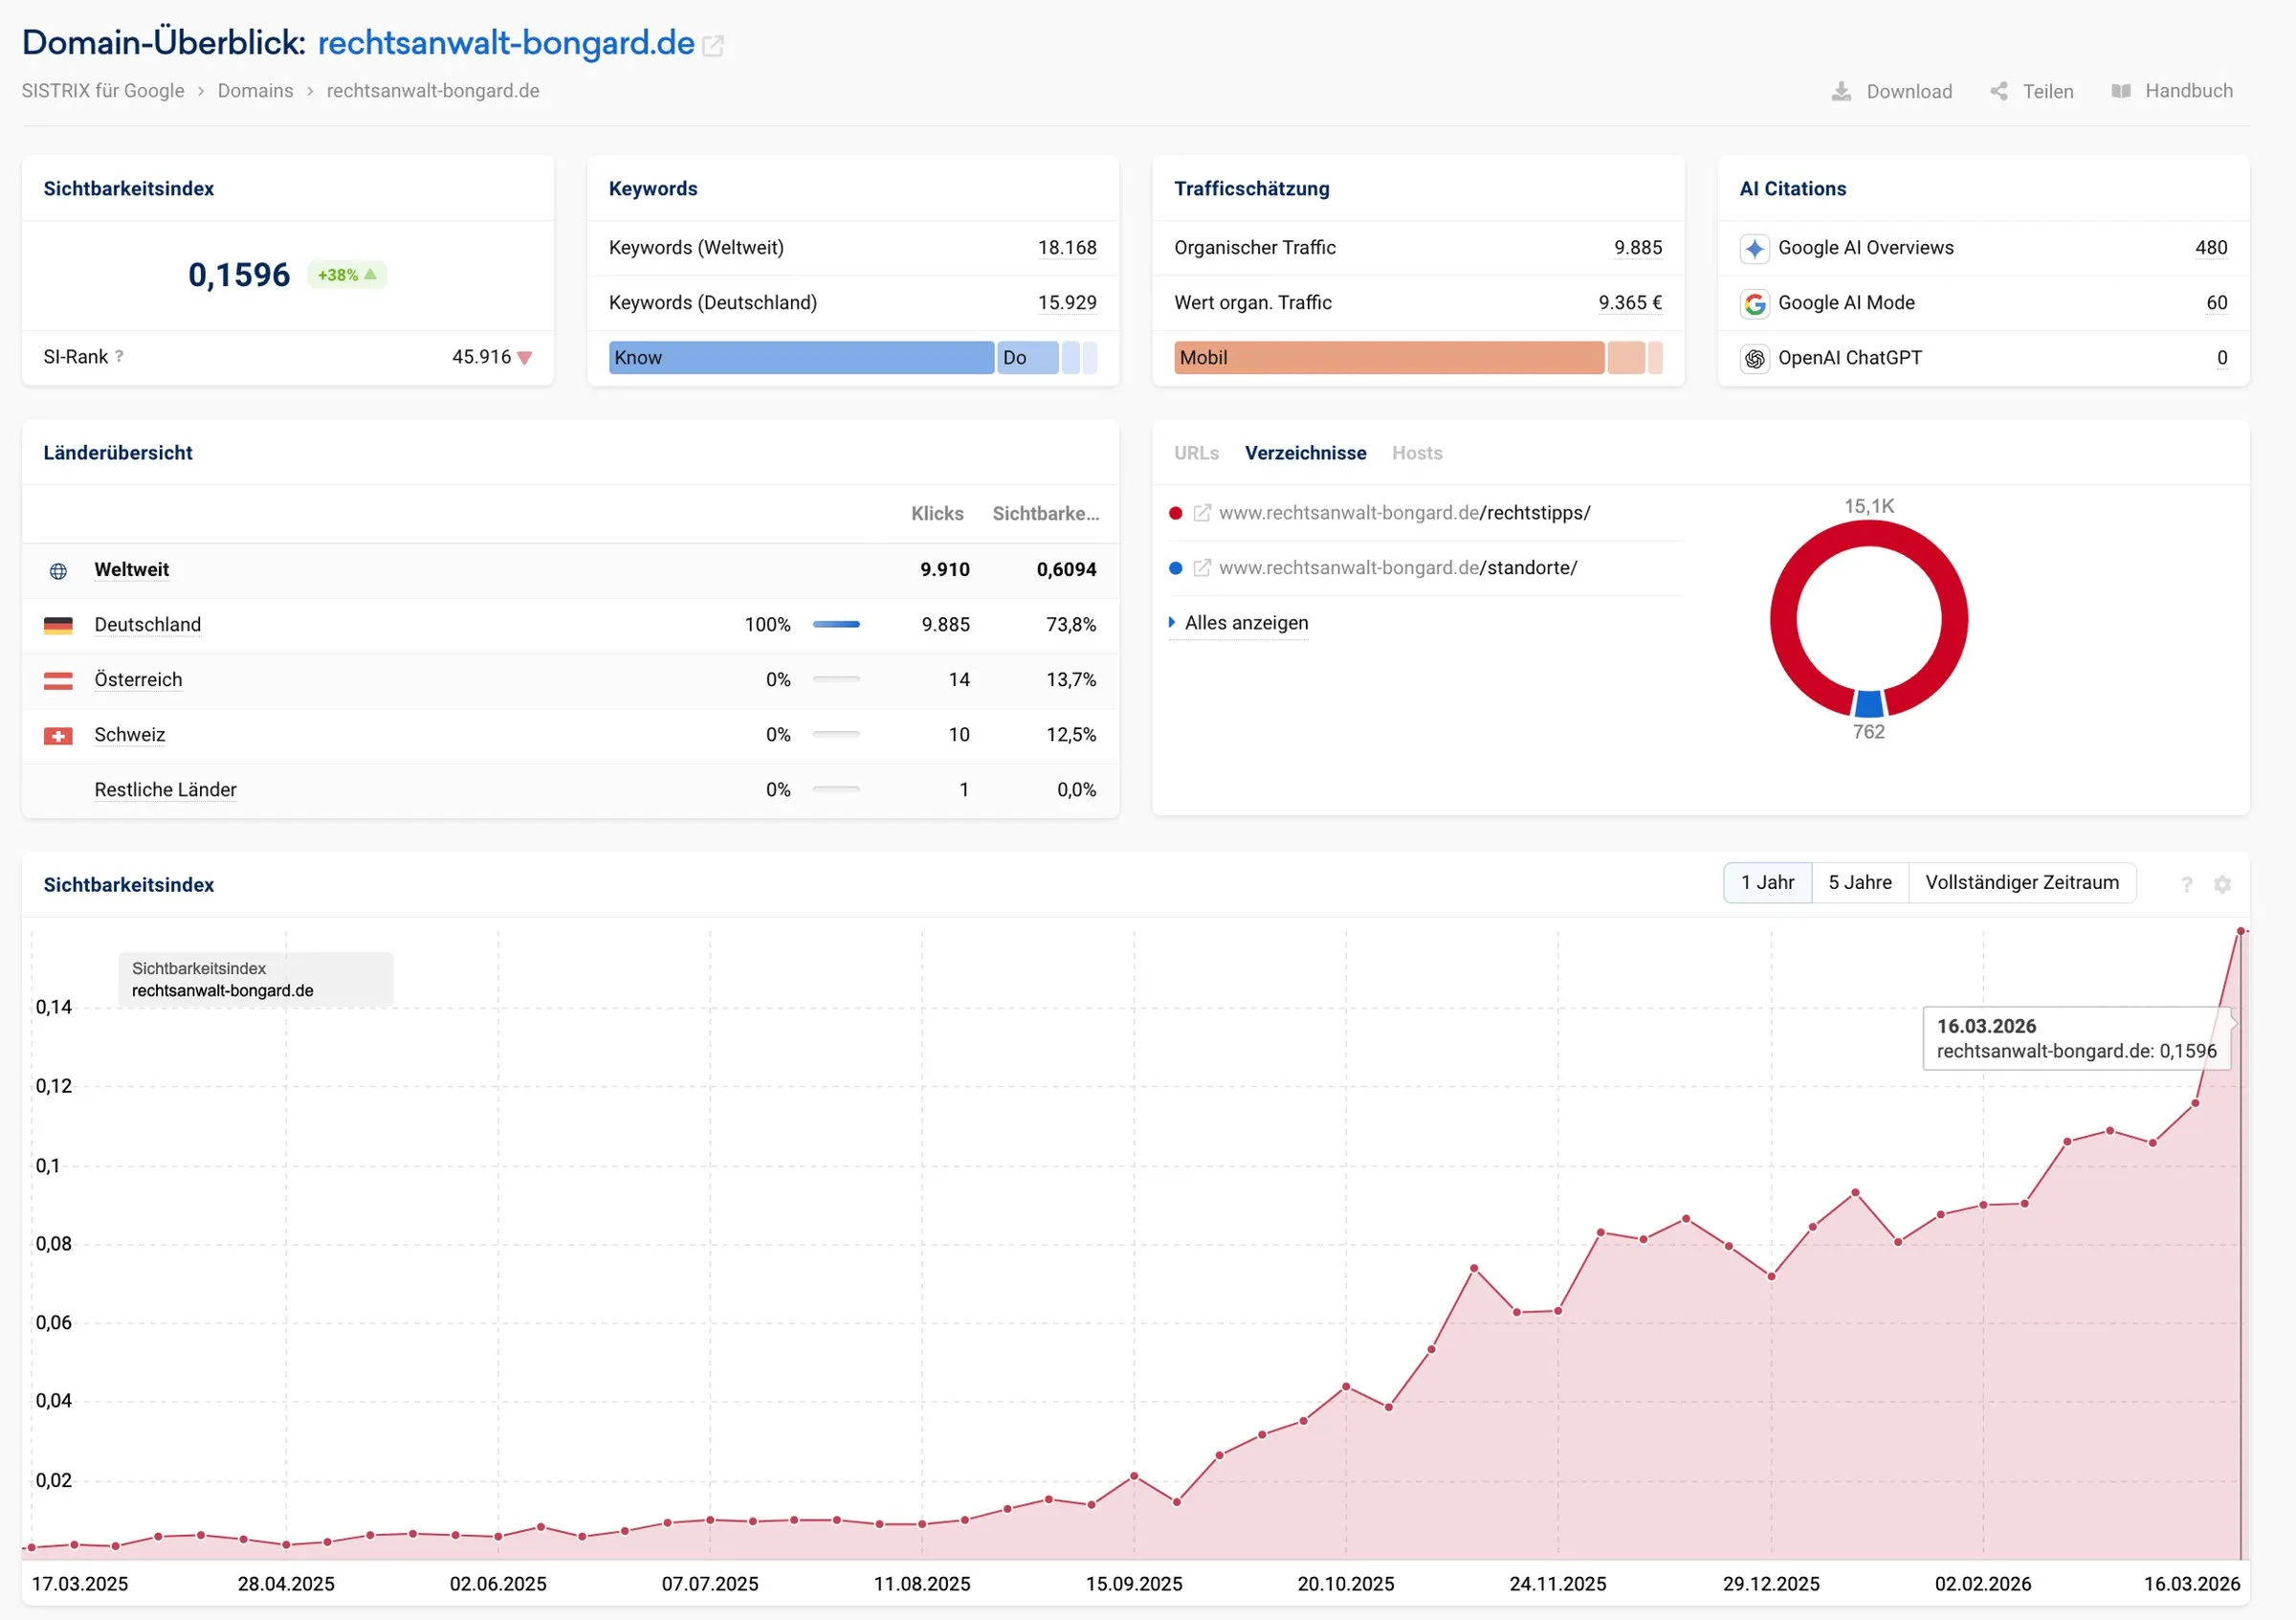The height and width of the screenshot is (1620, 2296).
Task: Open the Handbuch book icon
Action: coord(2121,91)
